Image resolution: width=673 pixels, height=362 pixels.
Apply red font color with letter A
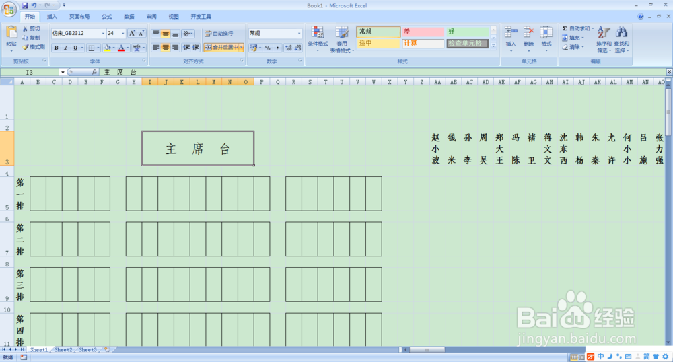tap(121, 48)
